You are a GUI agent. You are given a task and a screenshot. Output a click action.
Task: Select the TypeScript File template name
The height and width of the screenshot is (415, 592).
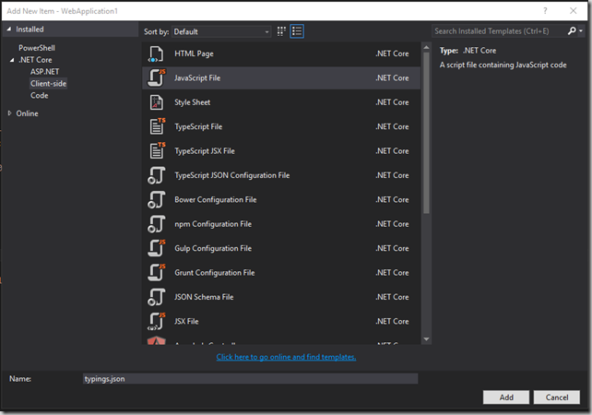(198, 126)
